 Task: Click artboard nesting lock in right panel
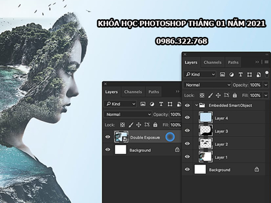226,95
